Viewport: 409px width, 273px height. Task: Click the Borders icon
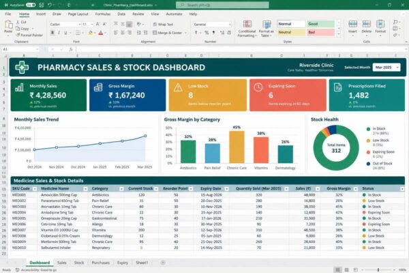point(78,33)
